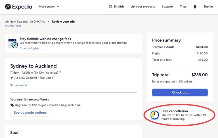218x138 pixels.
Task: Expand Show details for the flight
Action: 19,85
